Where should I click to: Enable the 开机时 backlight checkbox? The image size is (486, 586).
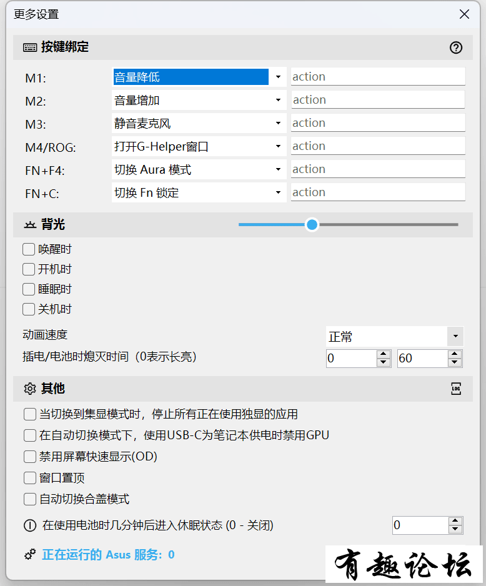29,269
